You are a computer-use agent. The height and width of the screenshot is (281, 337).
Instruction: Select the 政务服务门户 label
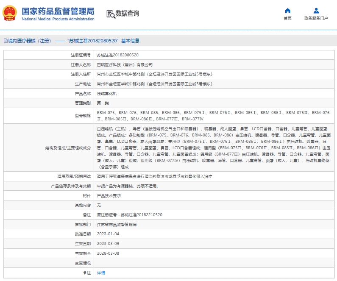(x=316, y=18)
